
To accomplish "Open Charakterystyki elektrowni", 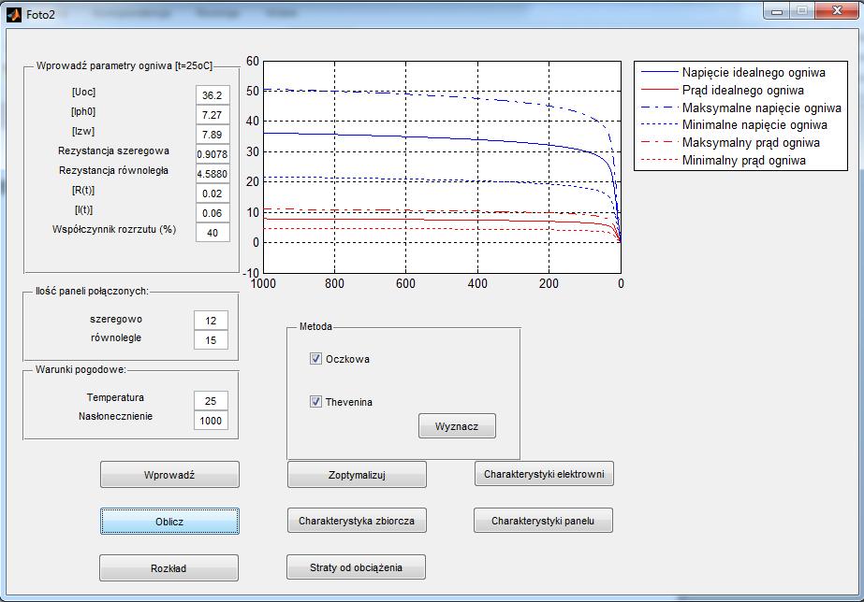I will tap(544, 474).
